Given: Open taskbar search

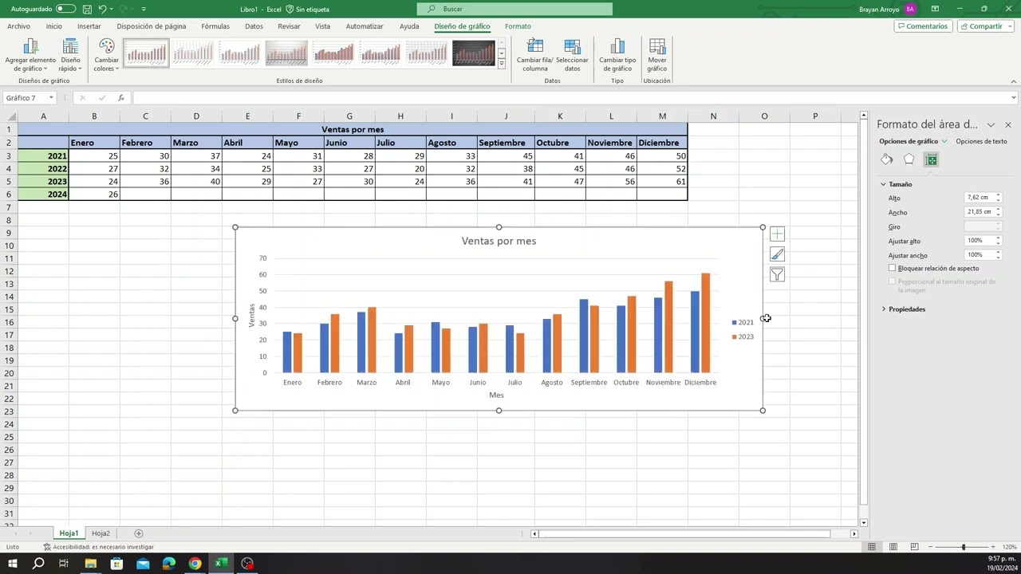Looking at the screenshot, I should [38, 564].
